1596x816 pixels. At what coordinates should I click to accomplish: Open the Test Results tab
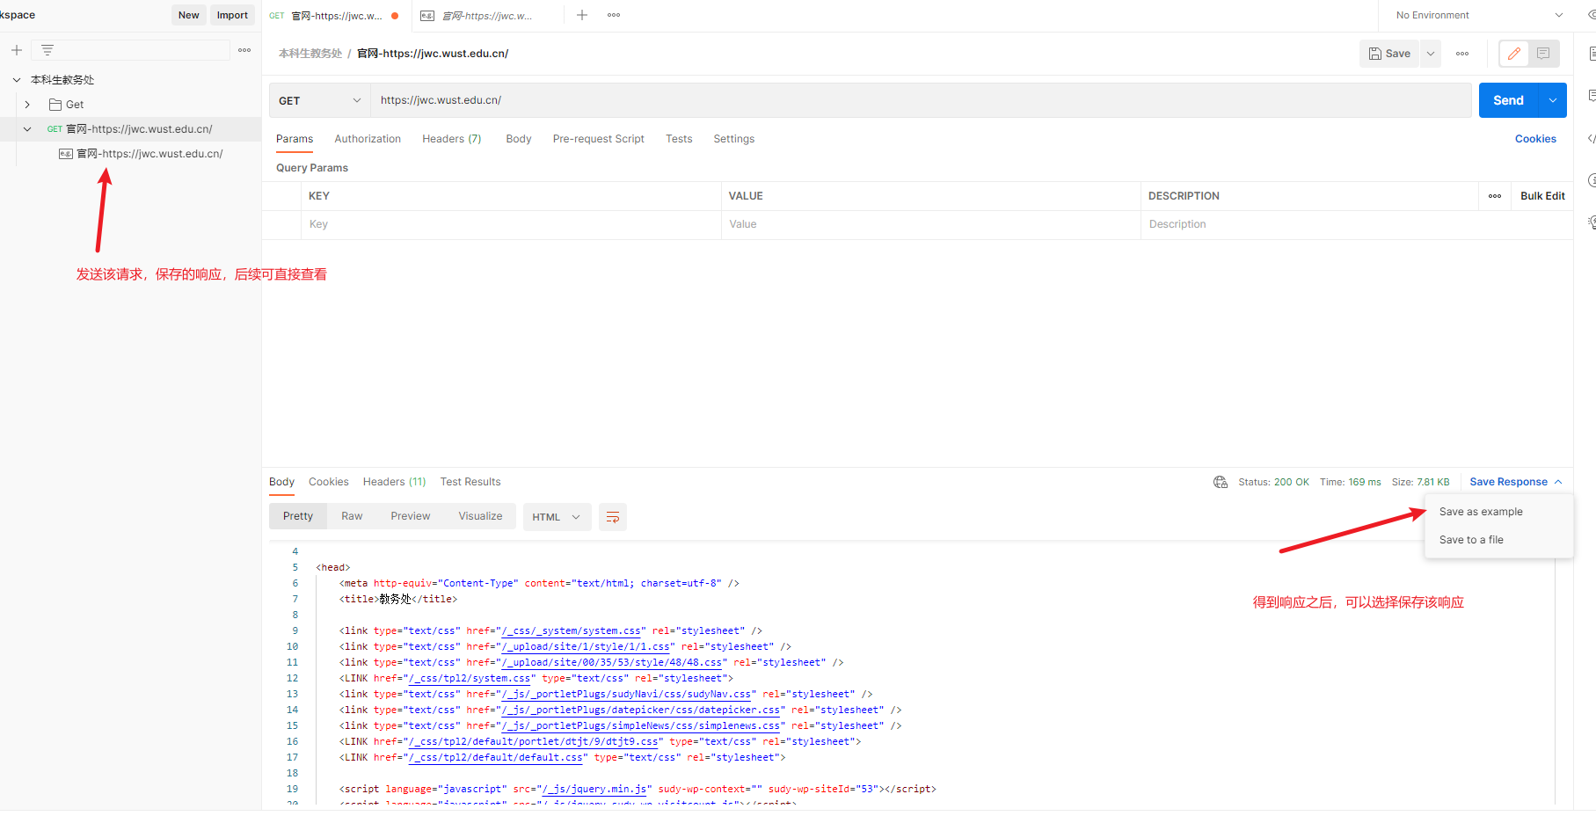tap(470, 482)
